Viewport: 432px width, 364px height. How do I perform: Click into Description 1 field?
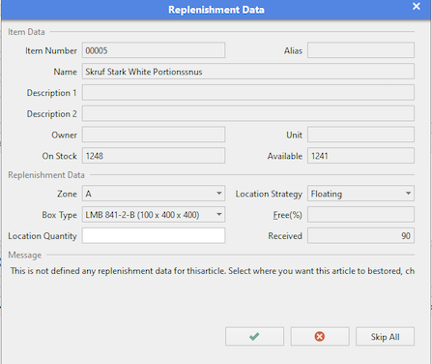coord(248,93)
